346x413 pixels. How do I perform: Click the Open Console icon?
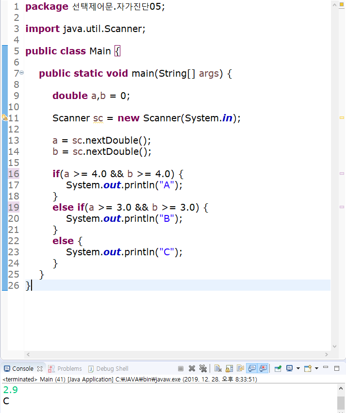tap(308, 368)
